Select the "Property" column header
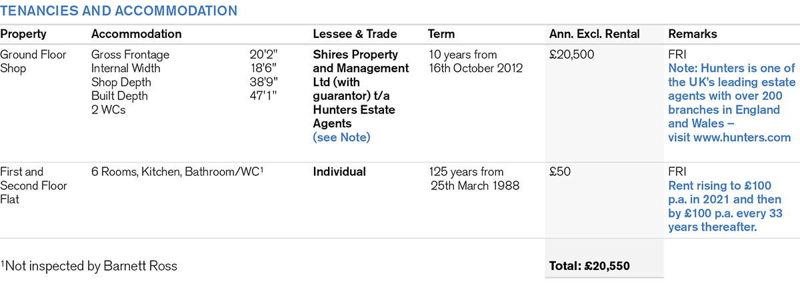Screen dimensions: 800x284 (x=23, y=34)
